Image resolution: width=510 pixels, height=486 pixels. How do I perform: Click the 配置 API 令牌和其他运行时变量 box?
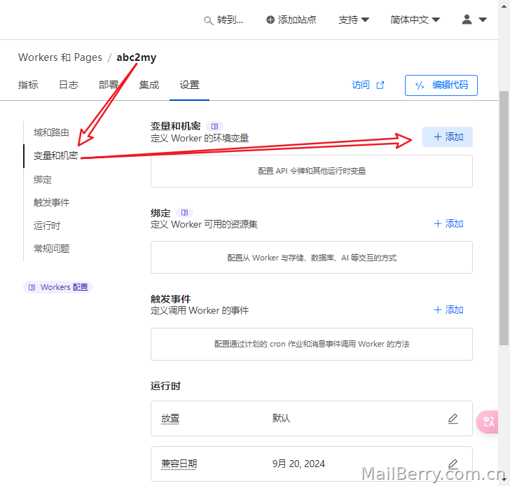tap(312, 172)
